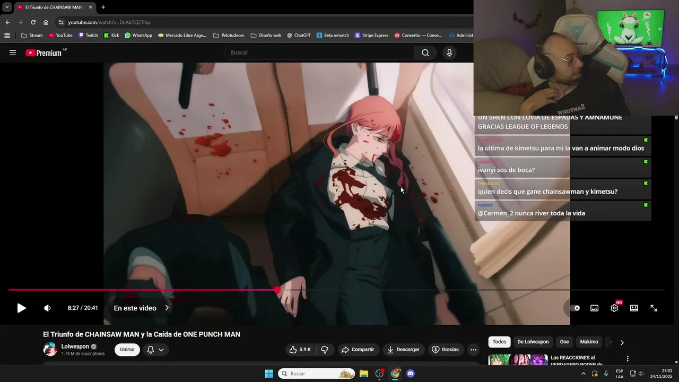Open the 'Las REACCIONES al' video options menu
This screenshot has width=679, height=382.
tap(628, 359)
